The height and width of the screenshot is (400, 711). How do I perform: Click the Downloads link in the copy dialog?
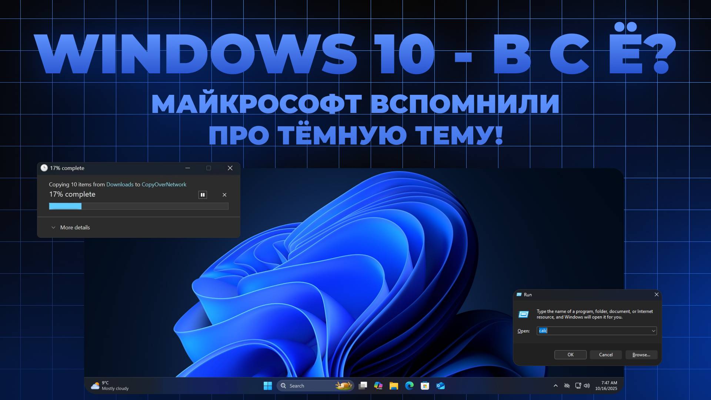point(120,184)
